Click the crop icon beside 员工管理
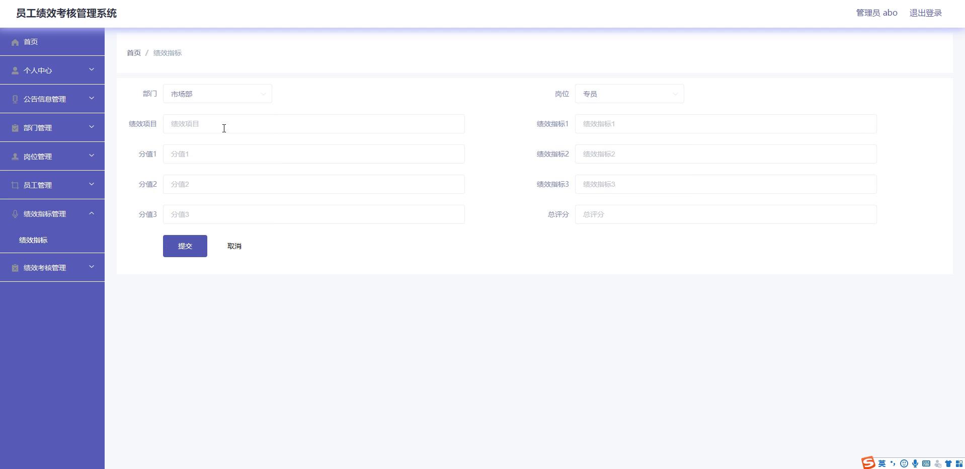The image size is (965, 469). point(15,185)
